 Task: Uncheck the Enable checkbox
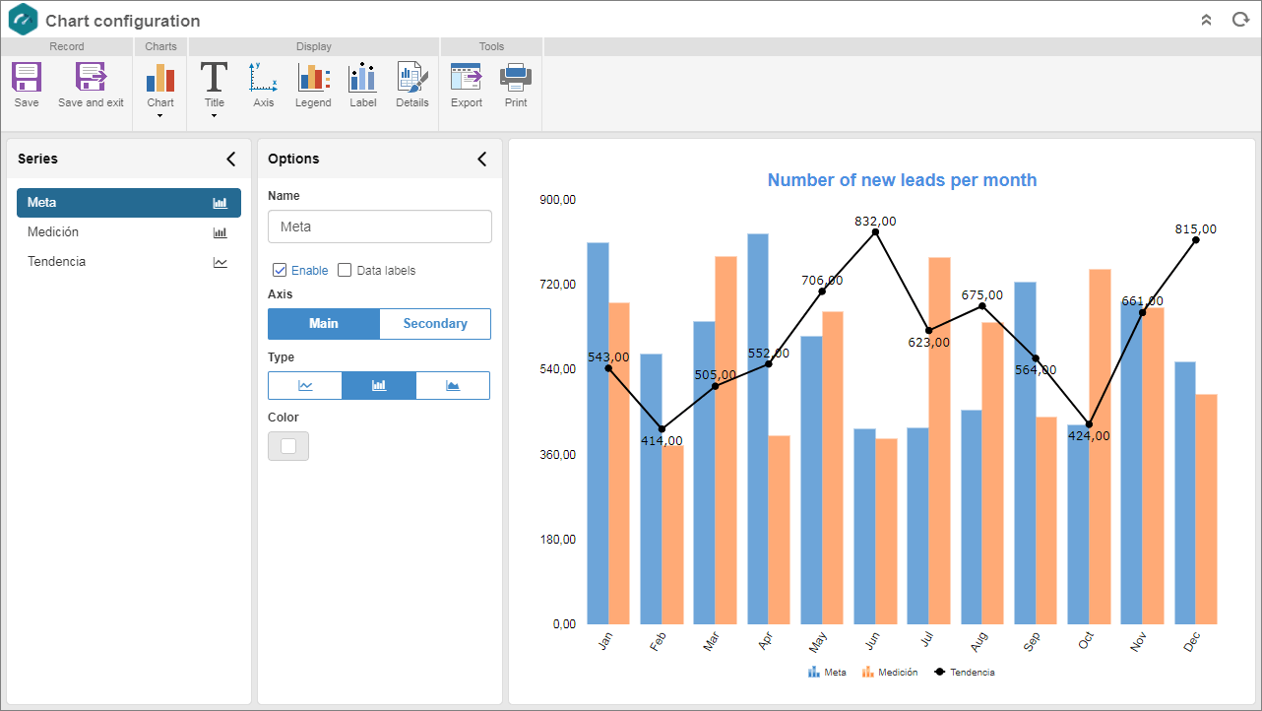pos(280,270)
